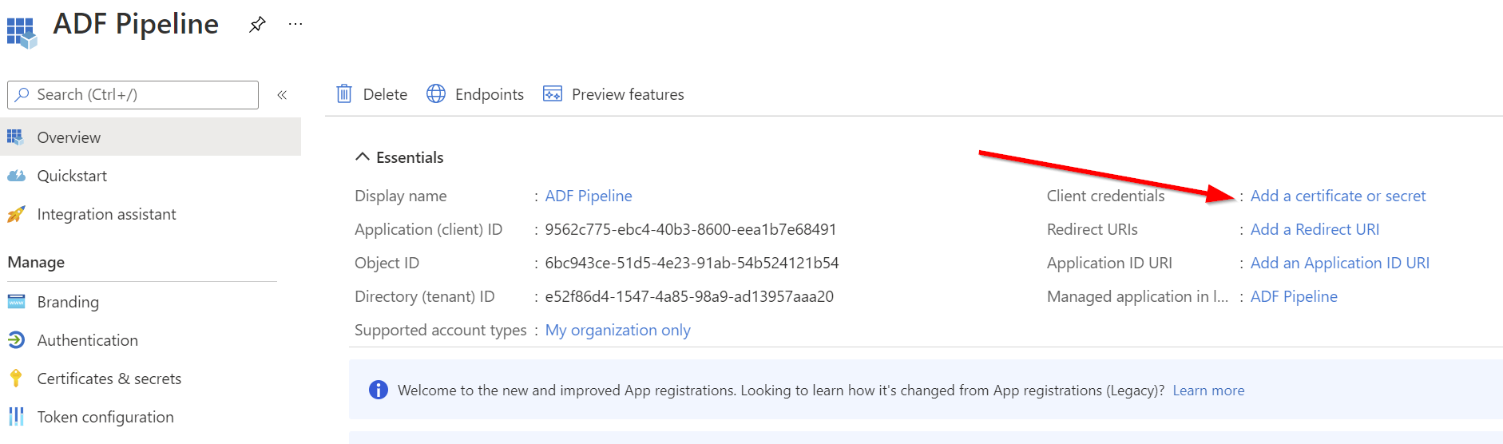
Task: Click the Managed application in l... label
Action: click(1138, 296)
